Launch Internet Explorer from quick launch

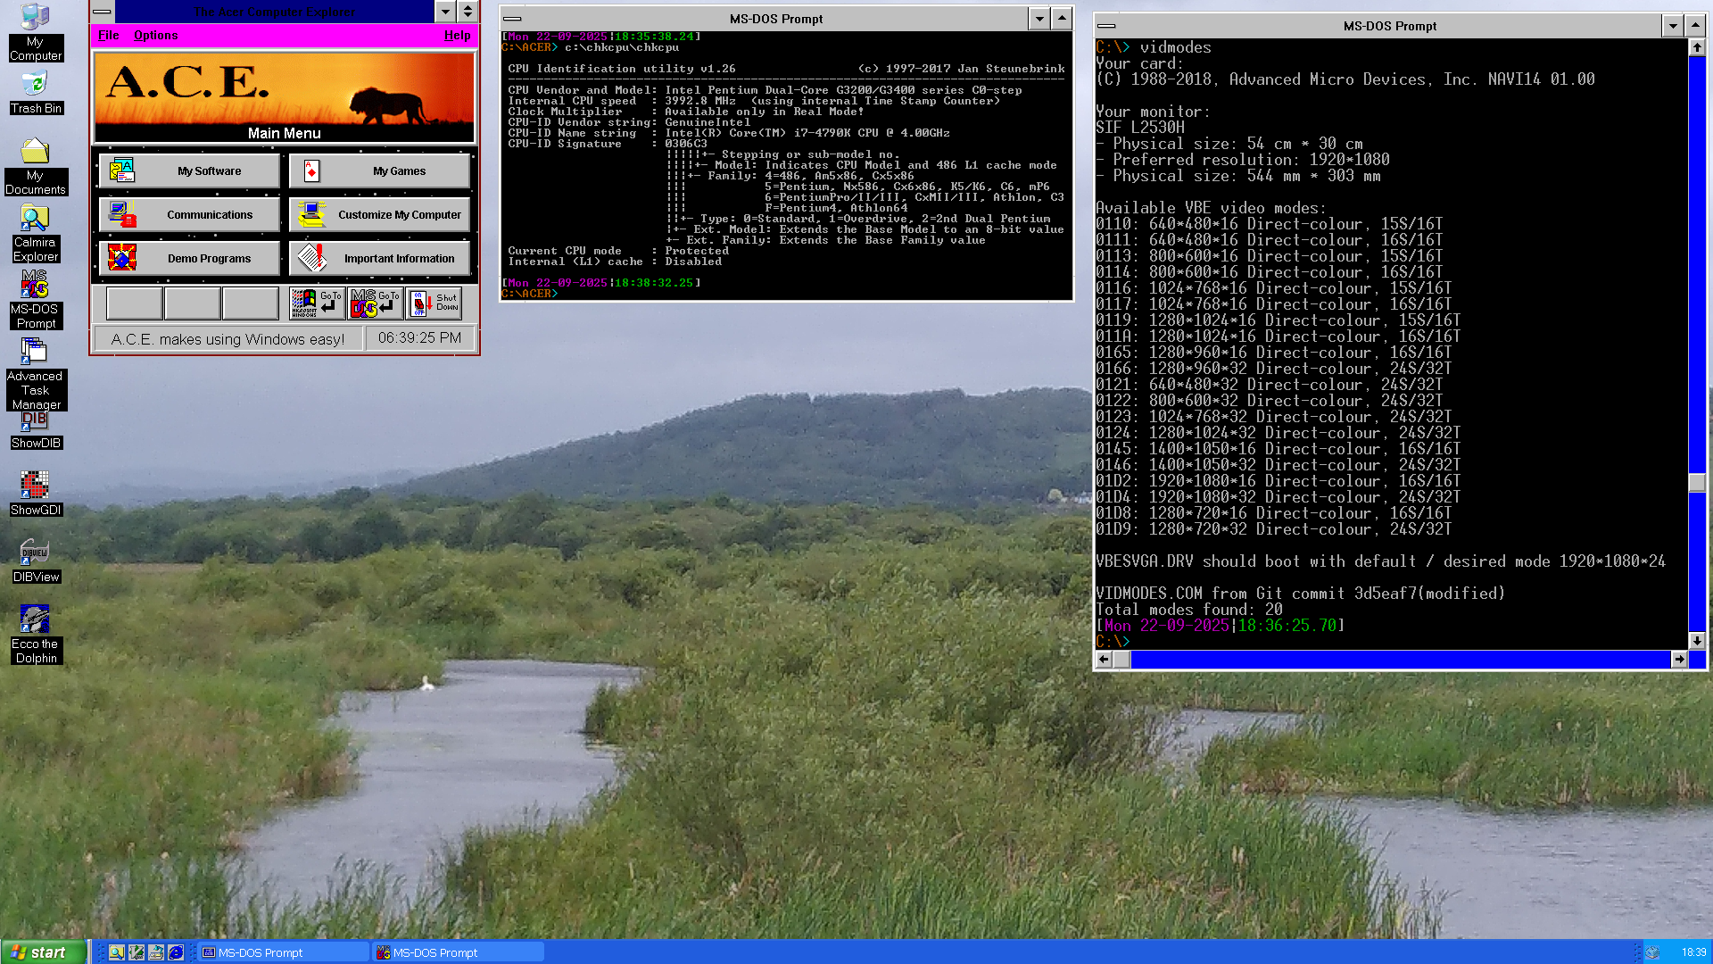click(x=176, y=952)
